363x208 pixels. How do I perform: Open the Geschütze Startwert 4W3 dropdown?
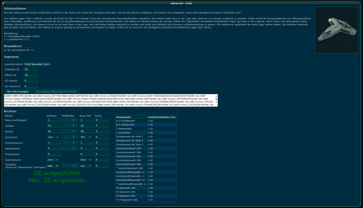pyautogui.click(x=53, y=137)
